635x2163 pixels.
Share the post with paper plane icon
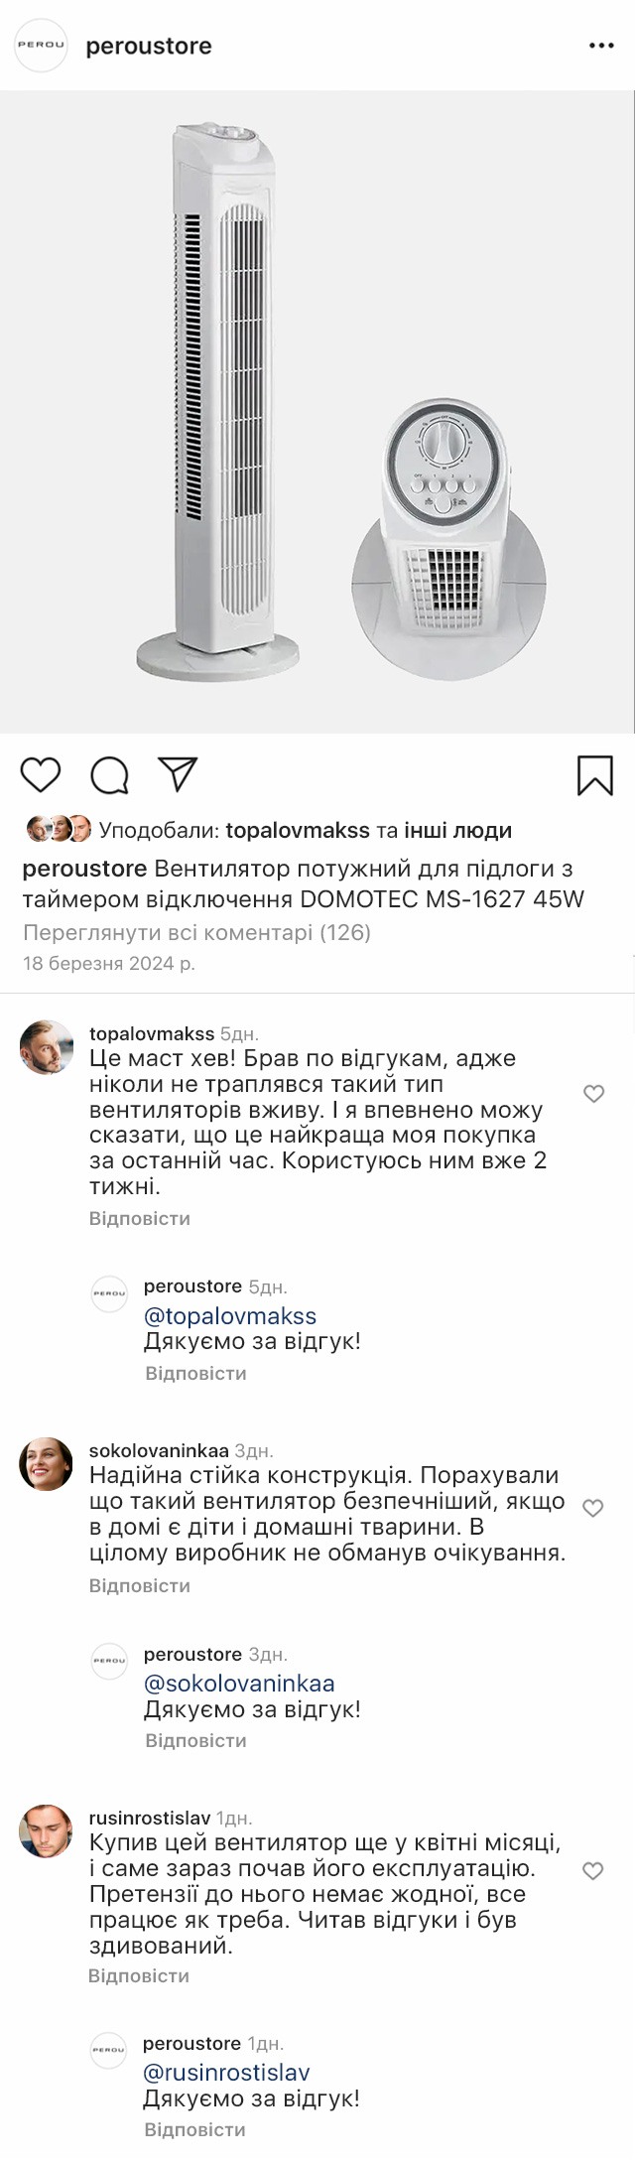click(x=179, y=774)
